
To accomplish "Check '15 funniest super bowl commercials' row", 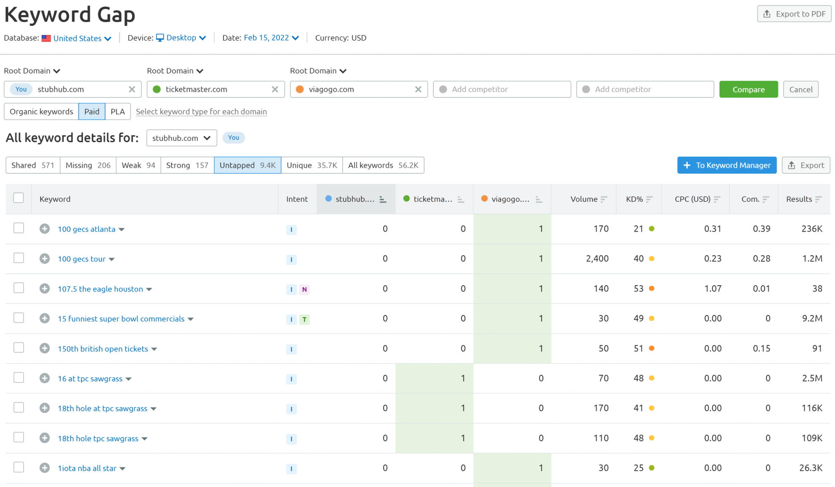I will coord(19,318).
